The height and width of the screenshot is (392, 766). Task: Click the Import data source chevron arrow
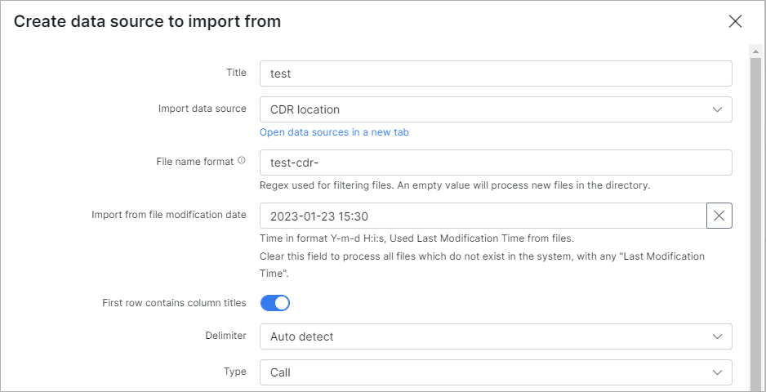click(x=717, y=109)
